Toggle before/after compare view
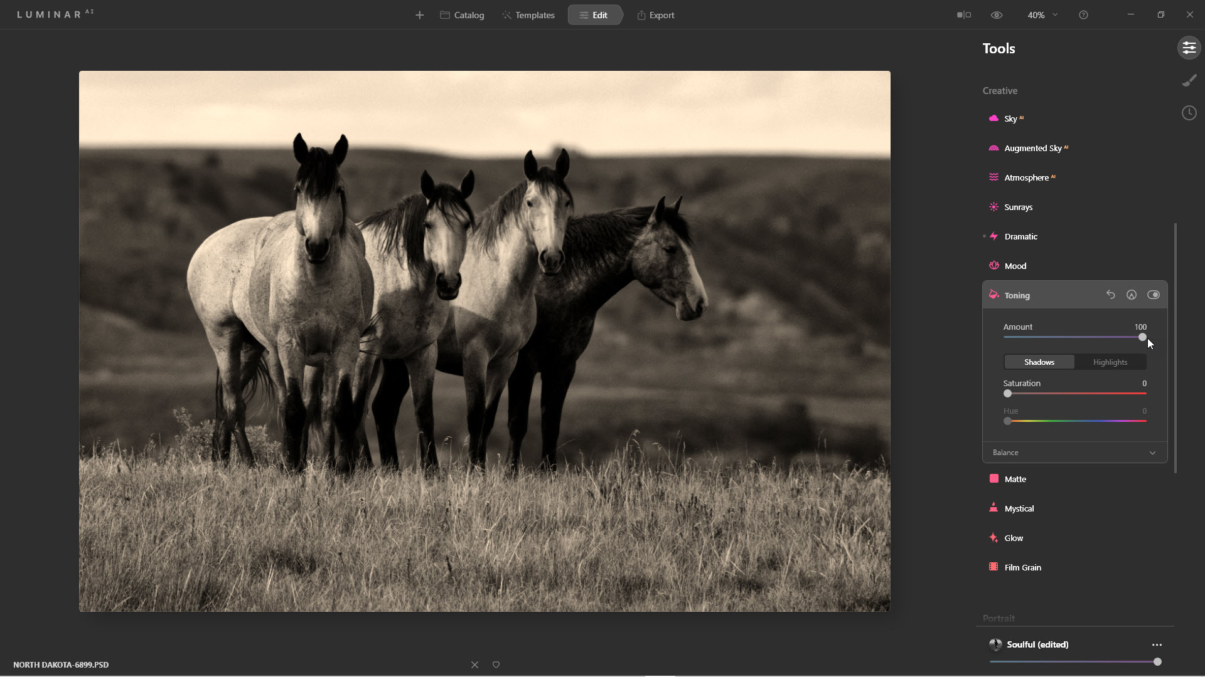 pos(963,15)
